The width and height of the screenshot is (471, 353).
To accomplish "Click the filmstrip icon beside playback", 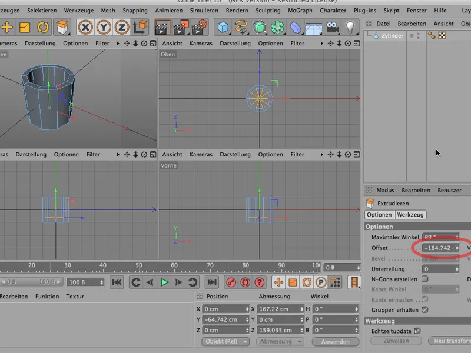I will tap(354, 282).
